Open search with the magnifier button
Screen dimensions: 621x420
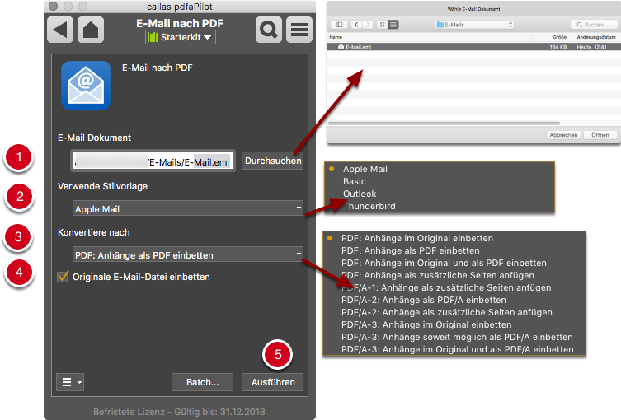(269, 30)
